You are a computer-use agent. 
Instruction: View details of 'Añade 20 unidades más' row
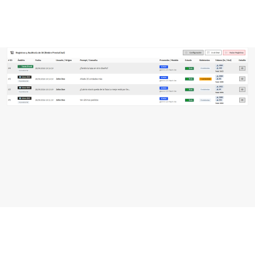[242, 79]
